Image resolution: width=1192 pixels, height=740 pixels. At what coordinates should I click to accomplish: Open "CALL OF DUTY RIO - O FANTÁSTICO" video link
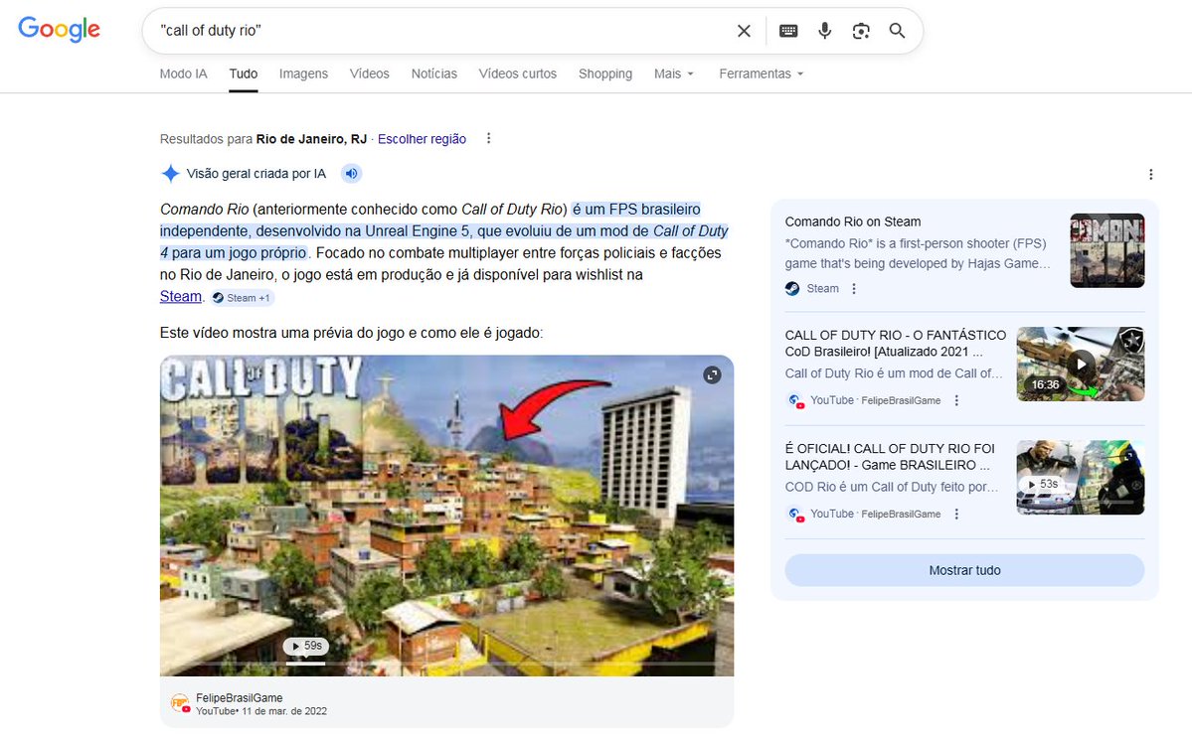896,344
